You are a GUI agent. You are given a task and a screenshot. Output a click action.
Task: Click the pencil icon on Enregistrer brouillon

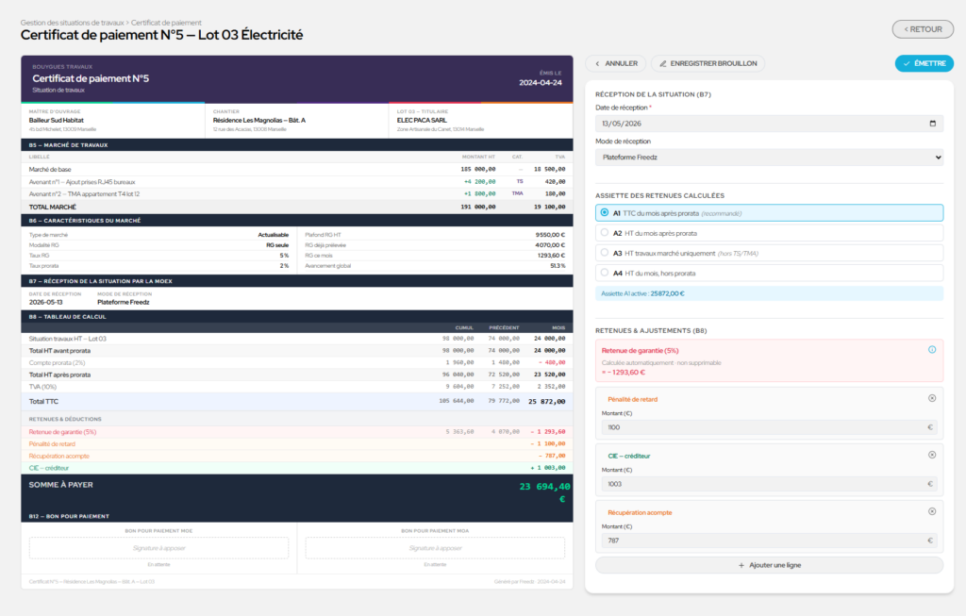pos(663,63)
